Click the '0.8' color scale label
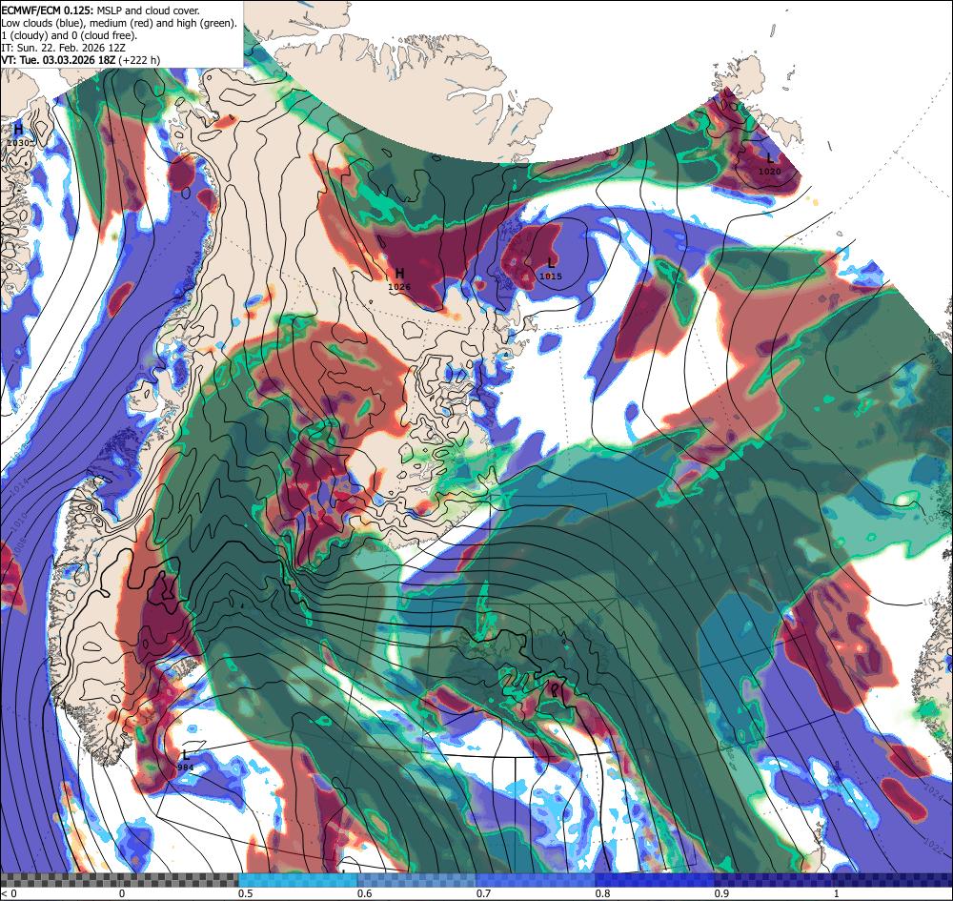This screenshot has width=953, height=901. (603, 893)
